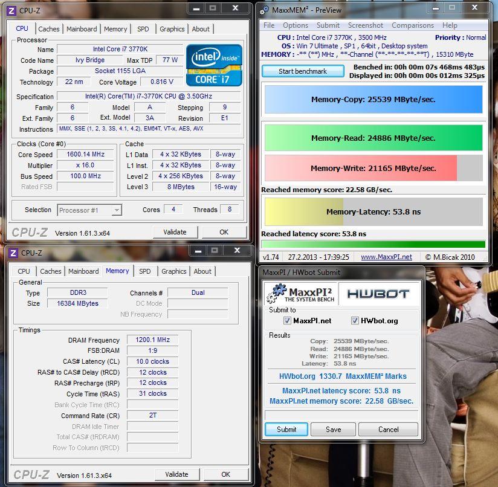Open the Screenshot menu in MaxxMEM²

point(366,25)
